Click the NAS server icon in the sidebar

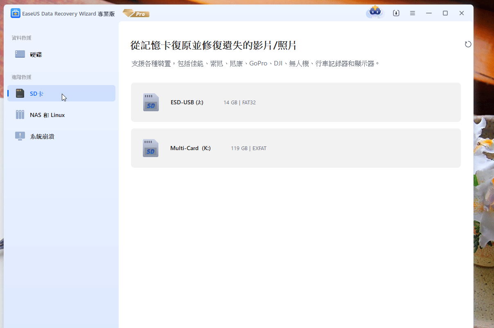click(20, 115)
